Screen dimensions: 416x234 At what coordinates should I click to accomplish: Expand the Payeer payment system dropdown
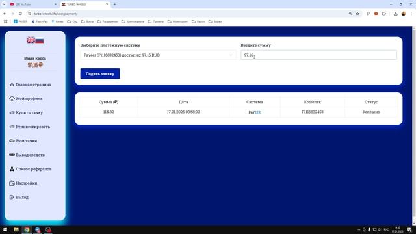click(158, 55)
